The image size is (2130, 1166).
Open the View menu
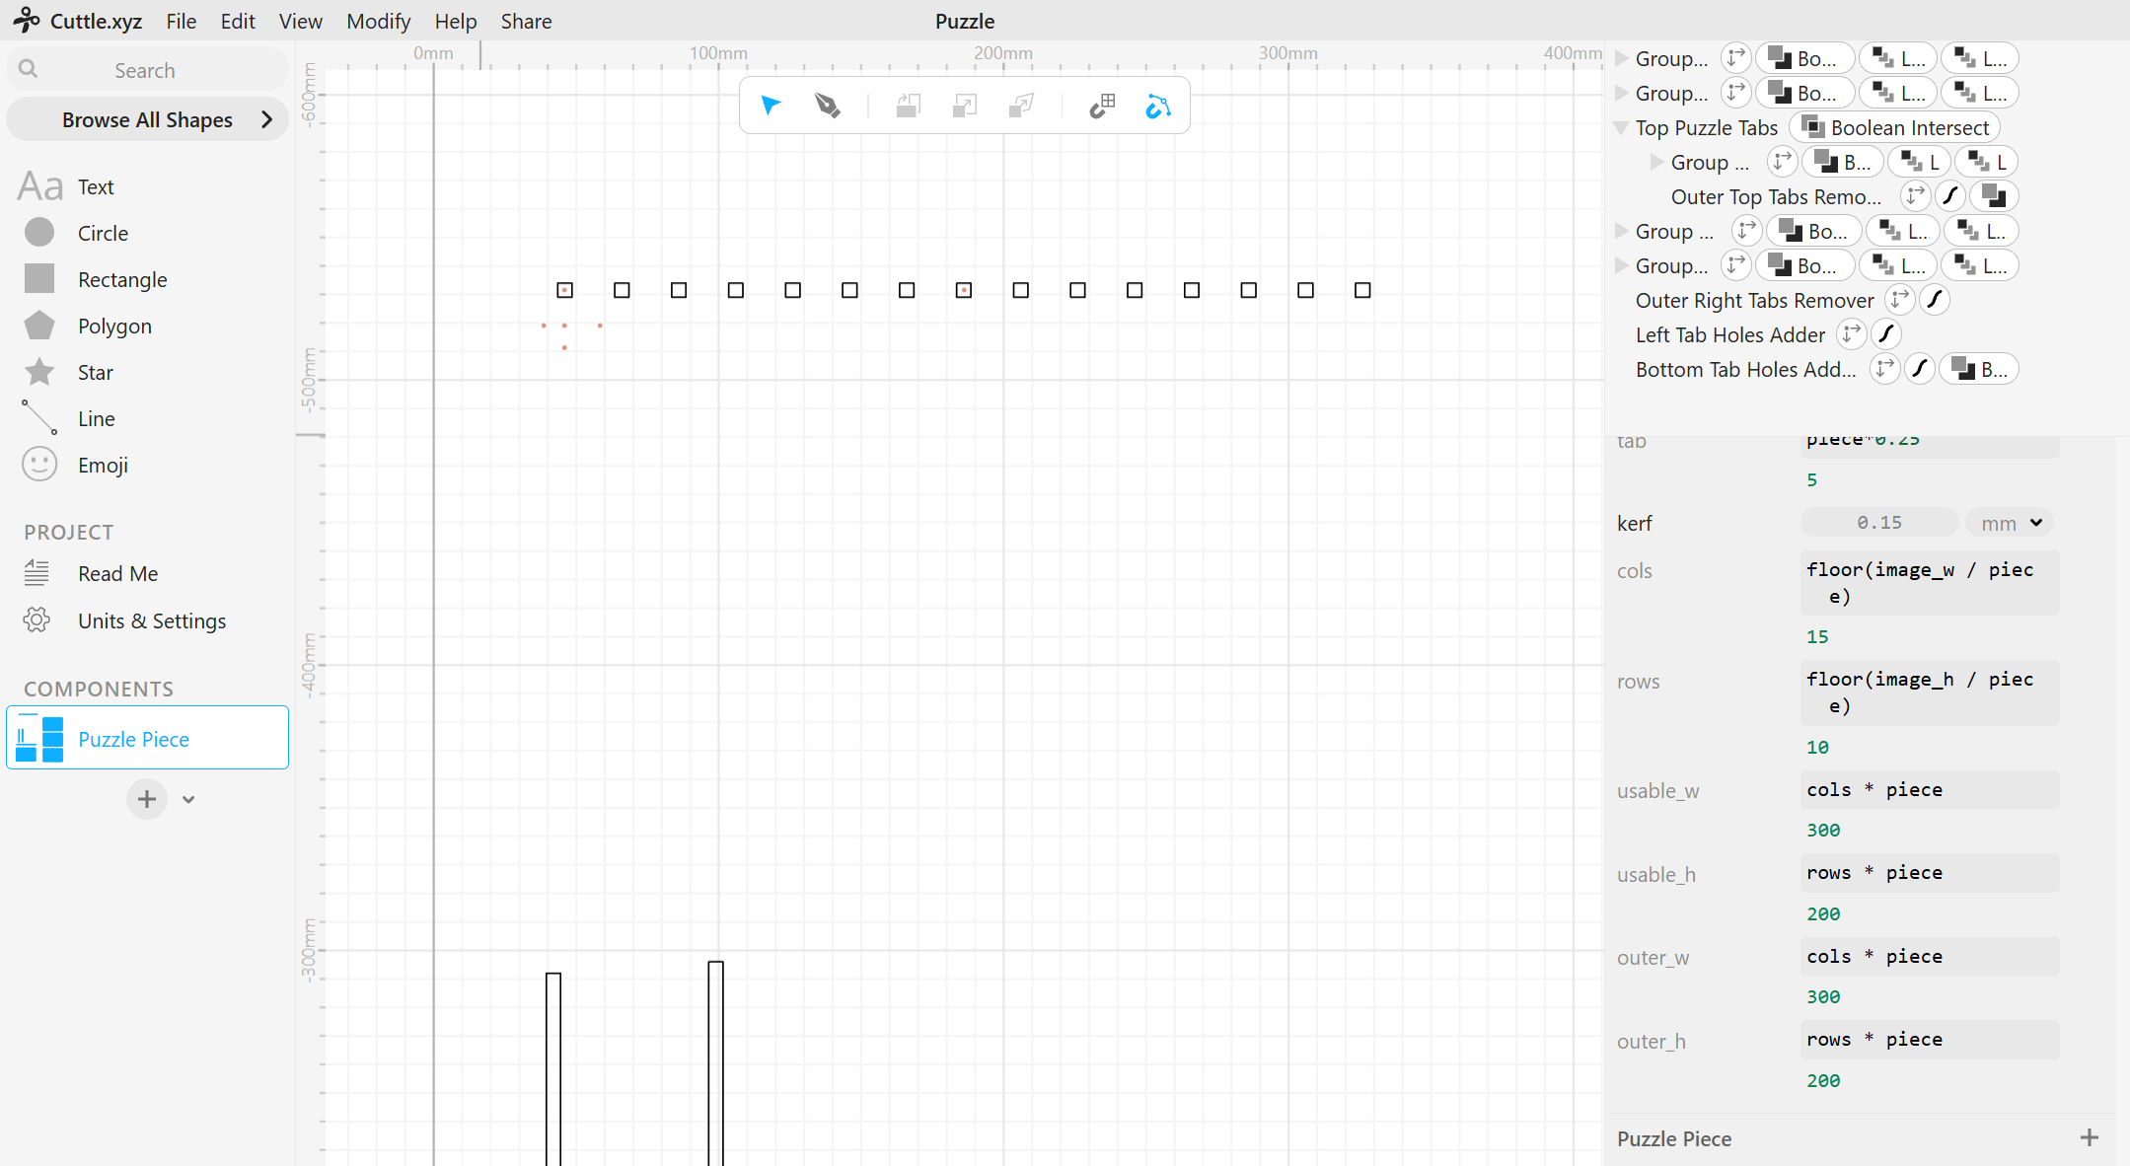click(300, 21)
